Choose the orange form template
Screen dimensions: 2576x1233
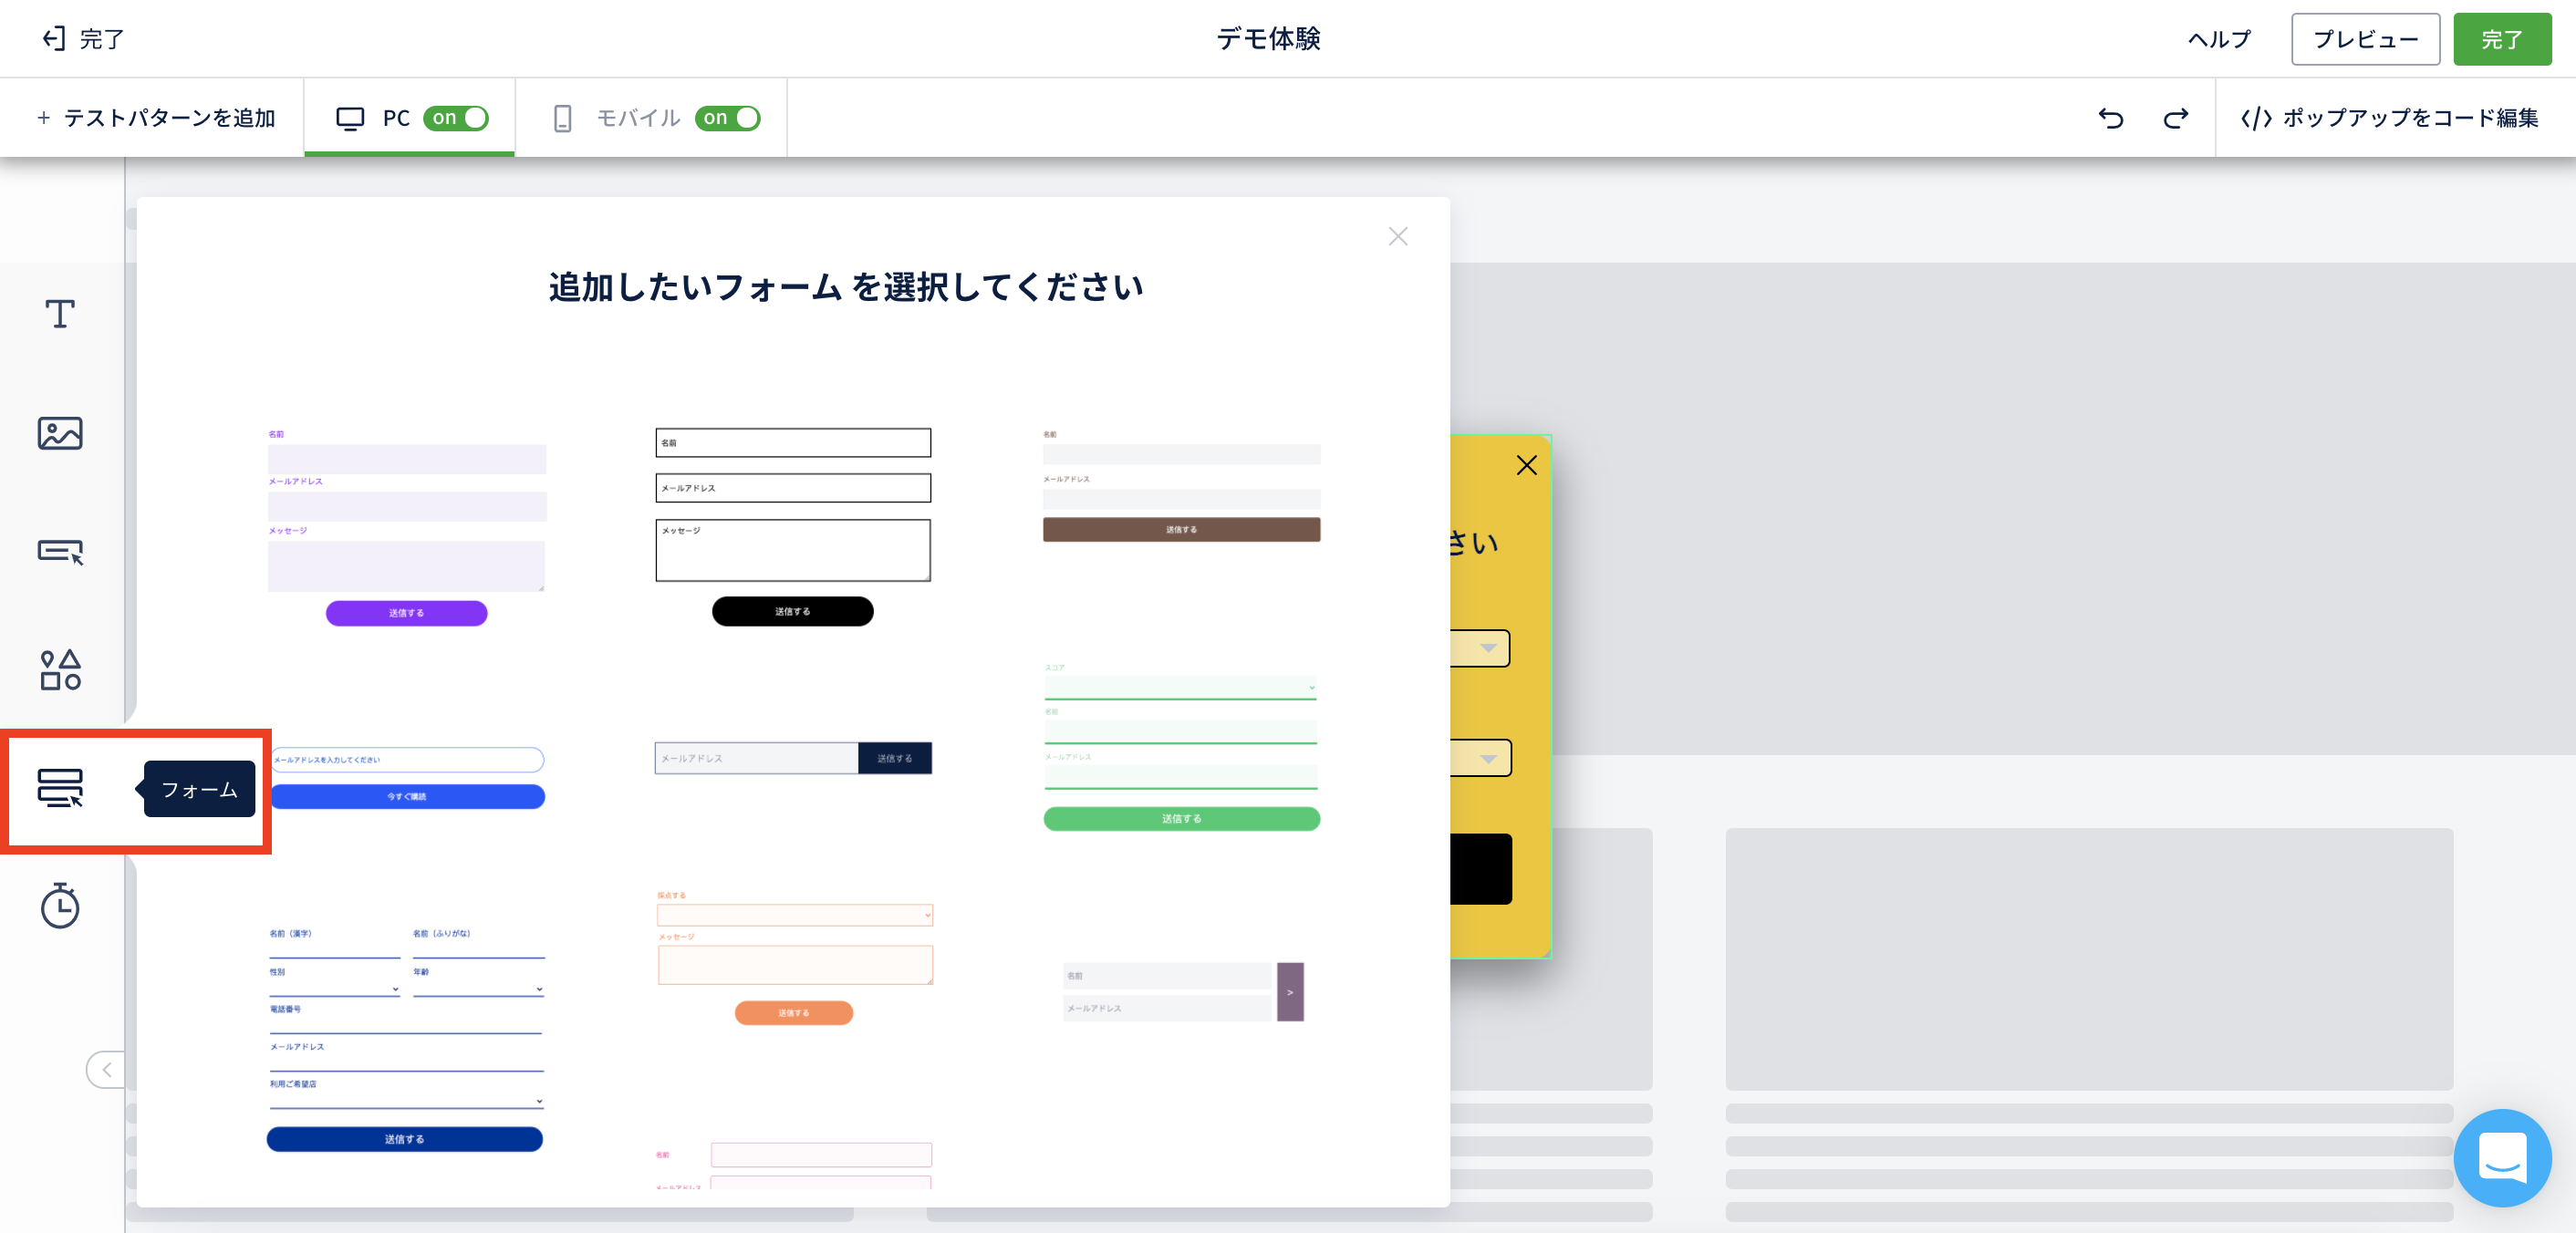[795, 957]
